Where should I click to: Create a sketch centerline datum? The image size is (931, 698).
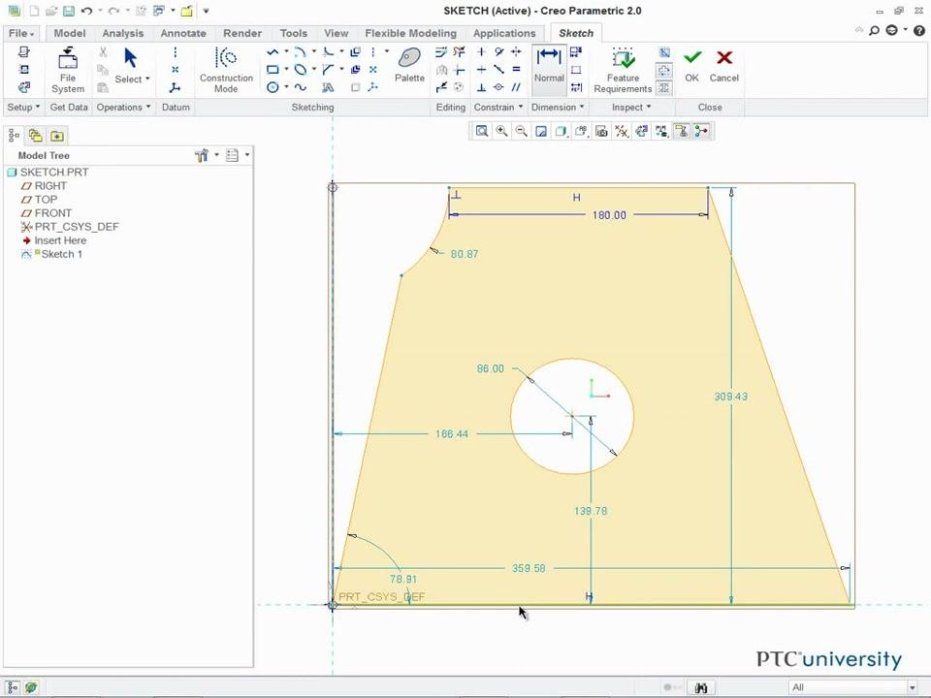coord(176,52)
